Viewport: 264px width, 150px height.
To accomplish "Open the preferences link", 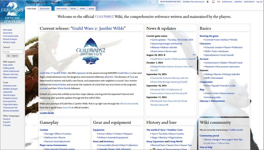I will pyautogui.click(x=227, y=2).
